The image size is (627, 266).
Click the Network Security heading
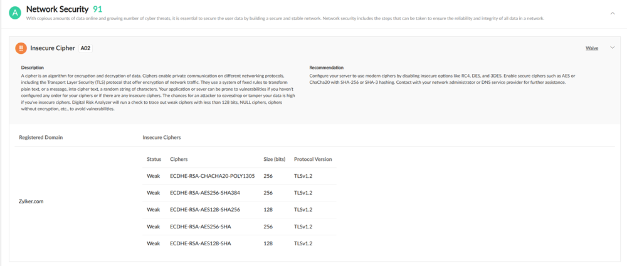pyautogui.click(x=57, y=9)
